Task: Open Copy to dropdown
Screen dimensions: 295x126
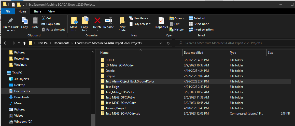Action: pos(85,29)
